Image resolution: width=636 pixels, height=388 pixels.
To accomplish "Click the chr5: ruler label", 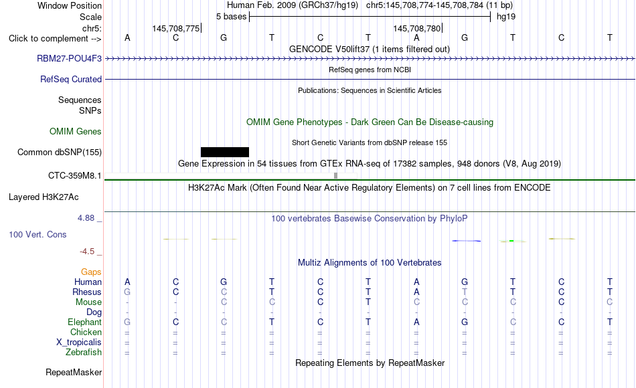I will coord(92,28).
